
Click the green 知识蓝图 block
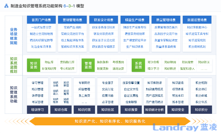pos(34,65)
